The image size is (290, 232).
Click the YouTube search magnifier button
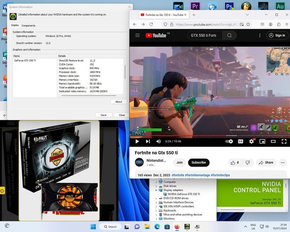229,36
